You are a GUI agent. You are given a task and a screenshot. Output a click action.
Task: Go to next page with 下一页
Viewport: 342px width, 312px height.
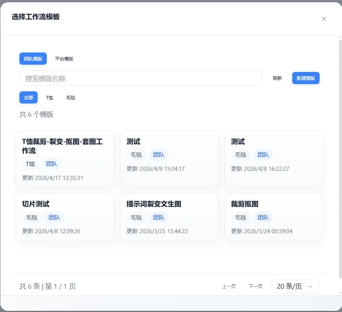click(255, 287)
